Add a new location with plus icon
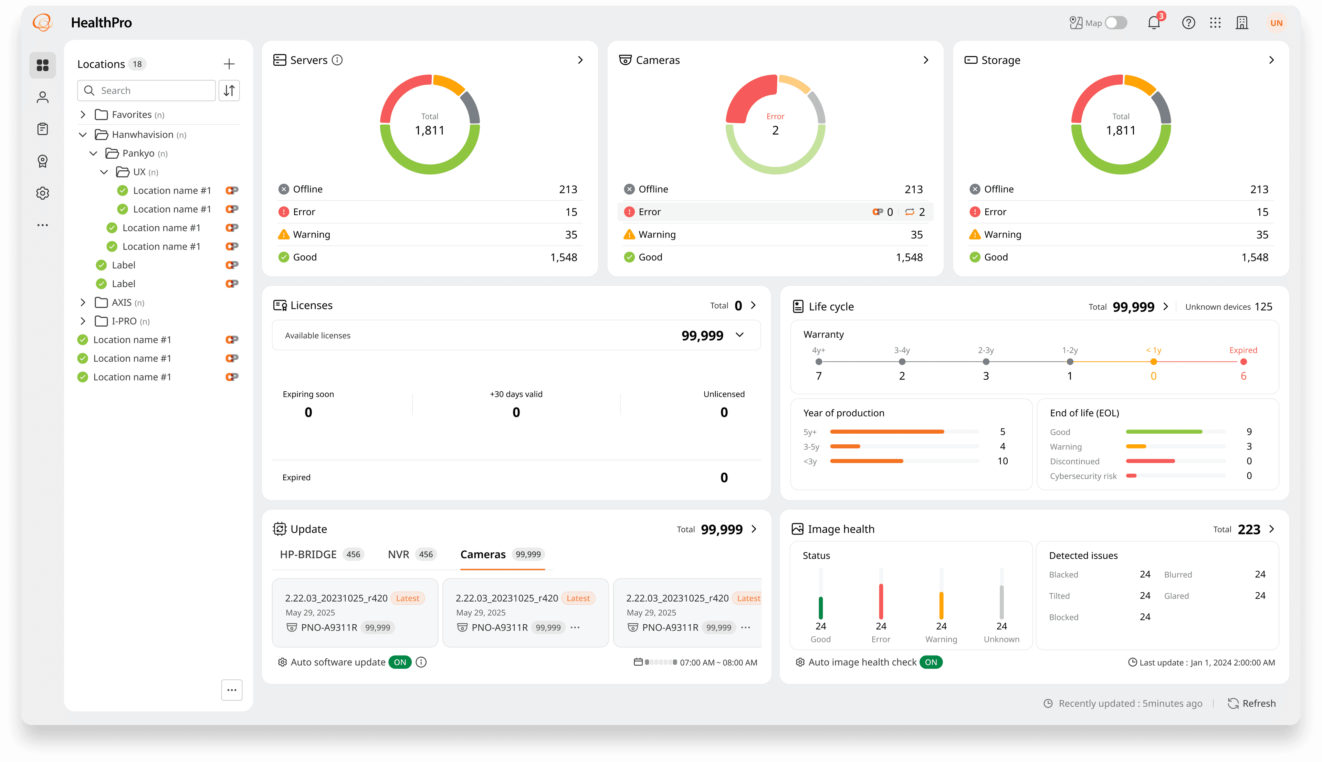Image resolution: width=1322 pixels, height=762 pixels. (x=229, y=64)
